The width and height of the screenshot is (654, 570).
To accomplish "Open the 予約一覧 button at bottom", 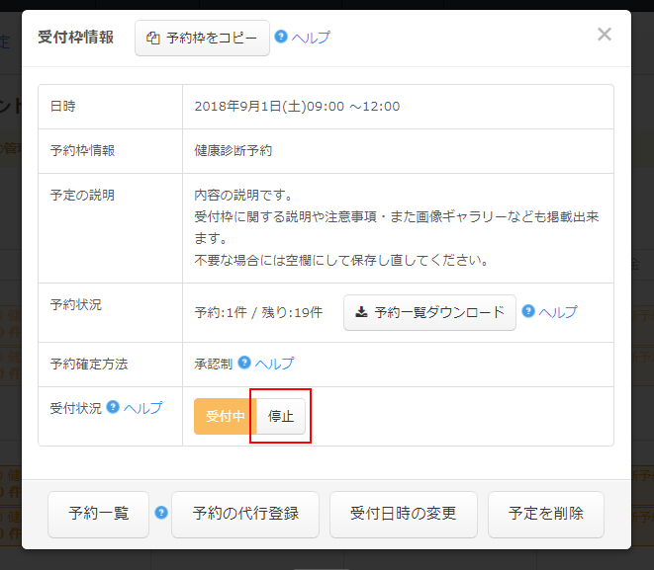I will [98, 514].
